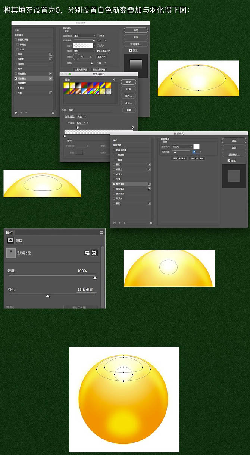250x455 pixels.
Task: Click plus icon beside 内阴影 in color overlay dialog
Action: (149, 169)
